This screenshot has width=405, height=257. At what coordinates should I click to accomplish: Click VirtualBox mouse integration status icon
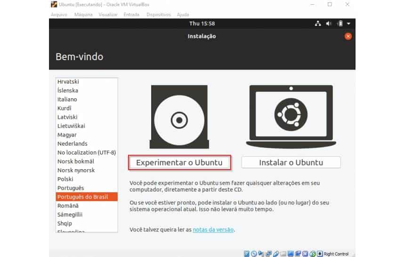coord(313,254)
